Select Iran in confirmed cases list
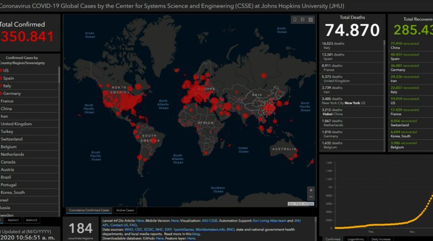The image size is (433, 241). (x=29, y=116)
